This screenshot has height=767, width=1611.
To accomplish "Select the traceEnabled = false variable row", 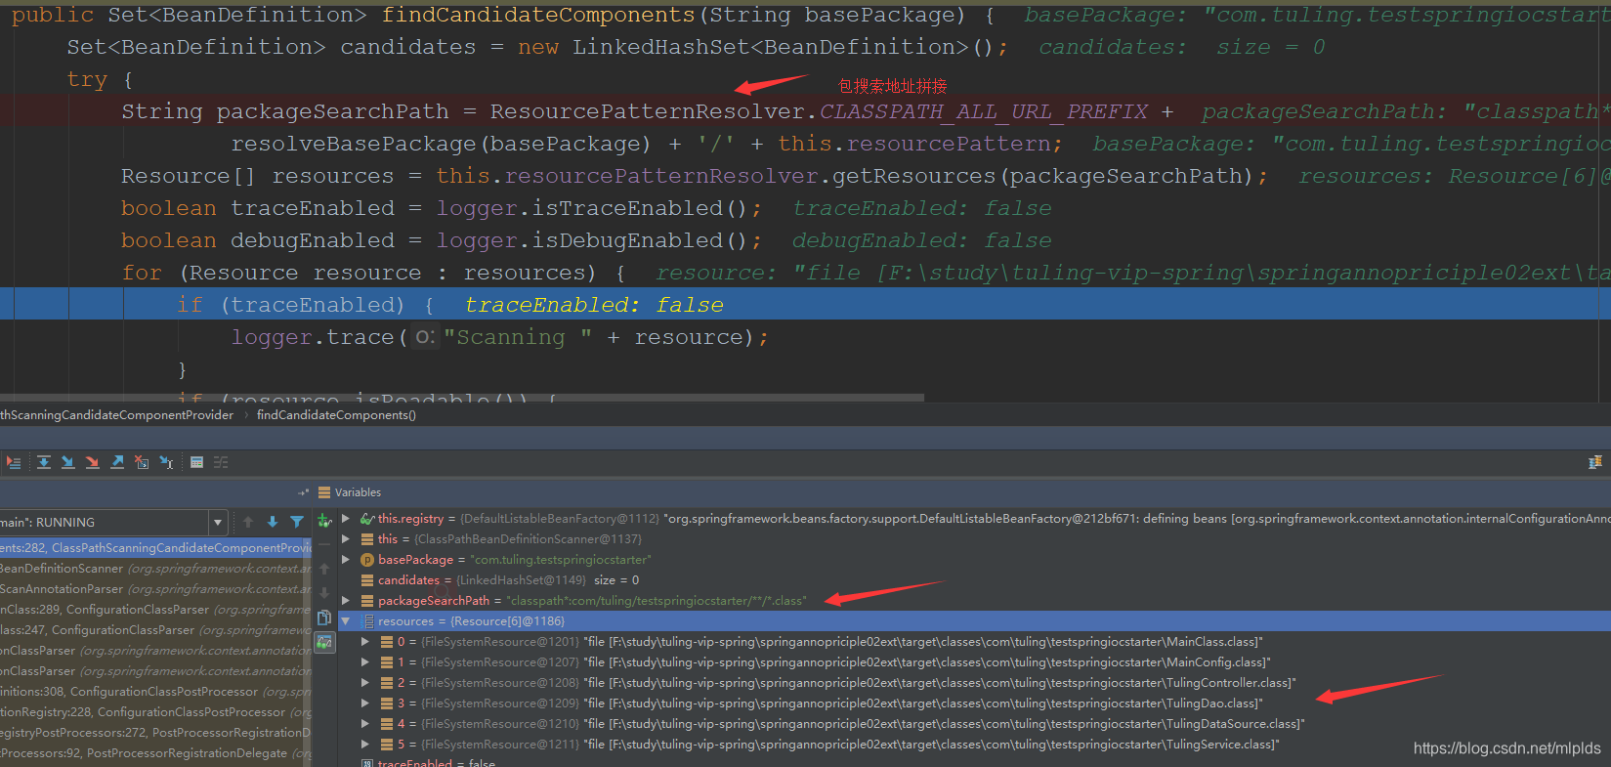I will [x=974, y=763].
